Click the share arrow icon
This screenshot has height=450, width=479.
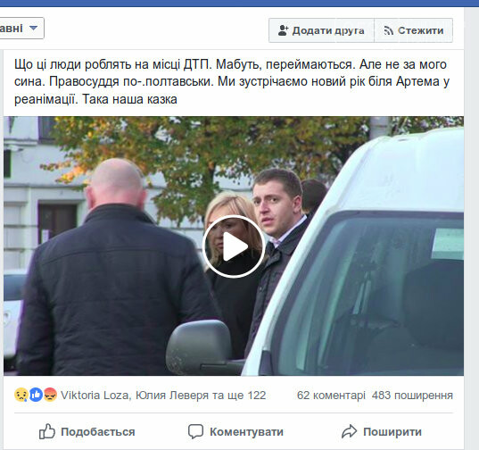[x=349, y=431]
